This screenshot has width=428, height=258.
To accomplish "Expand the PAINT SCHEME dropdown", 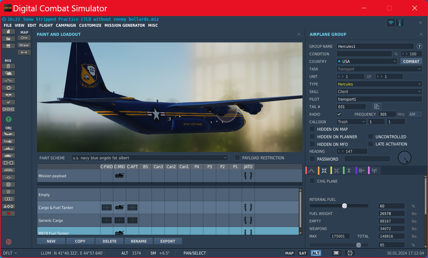I will point(150,158).
